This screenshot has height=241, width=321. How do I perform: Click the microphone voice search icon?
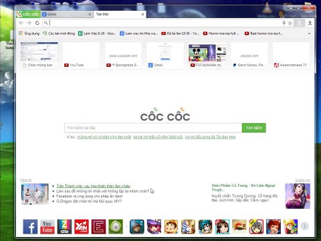pos(284,23)
